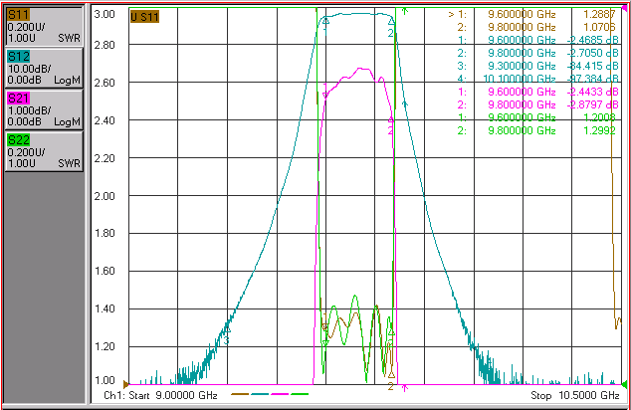Click the brown S11 legend line
This screenshot has height=410, width=631.
click(x=240, y=394)
